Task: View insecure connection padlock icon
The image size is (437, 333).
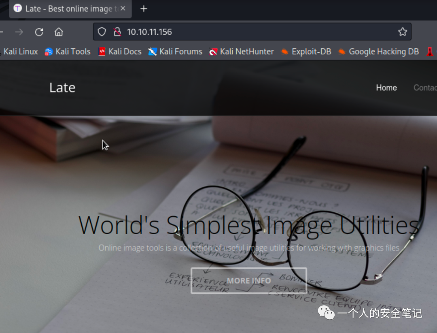Action: 117,32
